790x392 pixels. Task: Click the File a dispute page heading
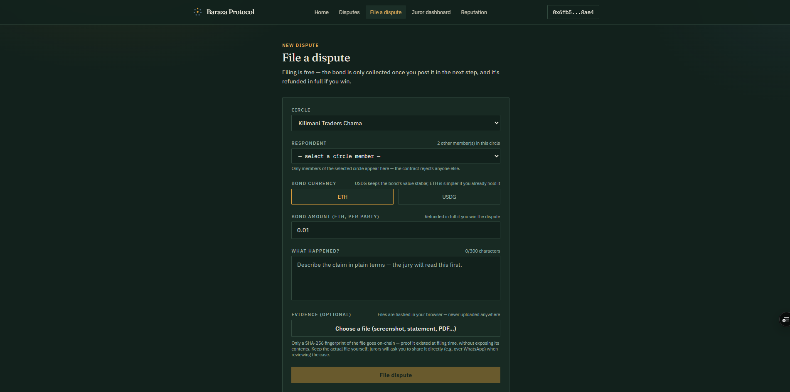click(x=316, y=58)
